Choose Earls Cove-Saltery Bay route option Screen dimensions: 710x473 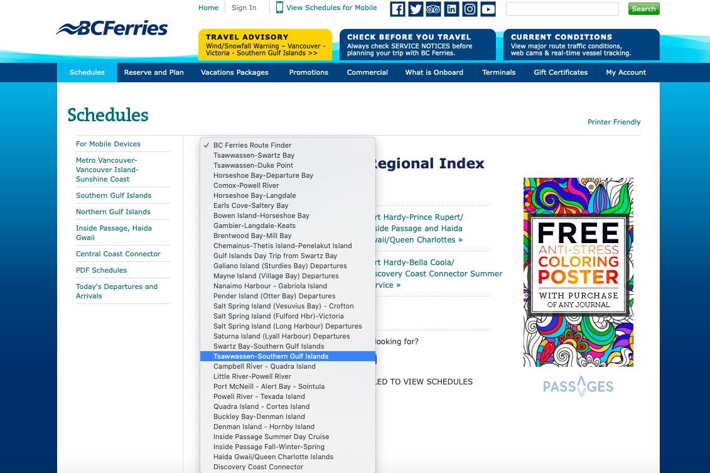pyautogui.click(x=288, y=205)
